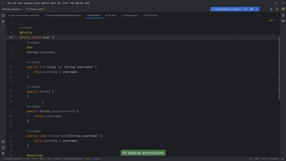The width and height of the screenshot is (286, 161).
Task: Open the Maven tool window icon
Action: pos(283,21)
